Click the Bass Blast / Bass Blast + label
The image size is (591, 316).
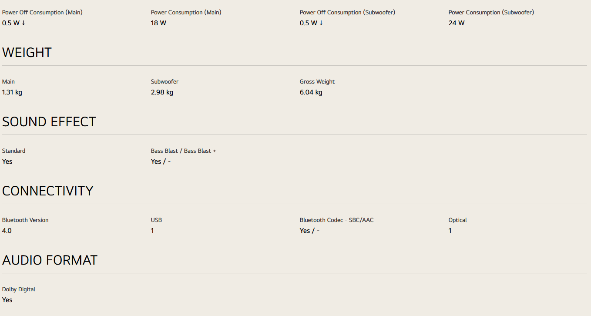[x=183, y=151]
